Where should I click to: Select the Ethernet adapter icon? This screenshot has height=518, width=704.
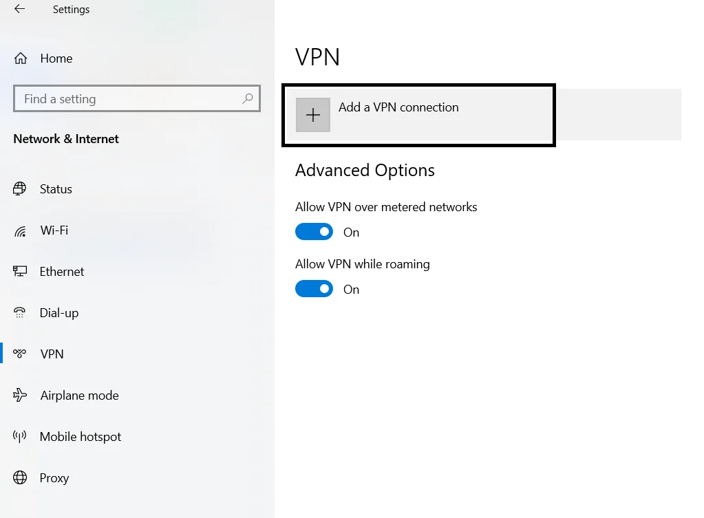tap(20, 271)
